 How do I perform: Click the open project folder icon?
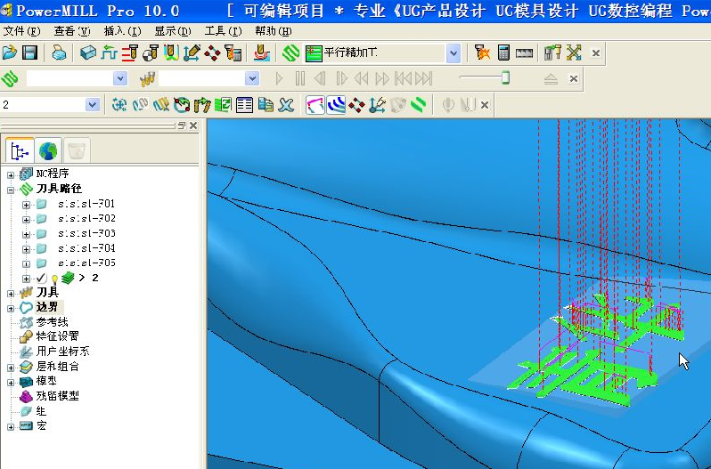[x=10, y=53]
